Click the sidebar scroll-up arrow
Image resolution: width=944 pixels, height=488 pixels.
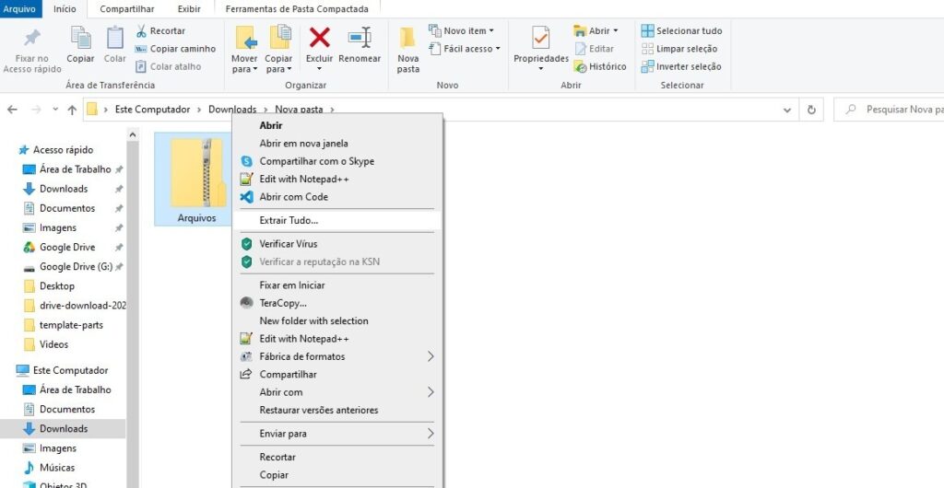[133, 135]
